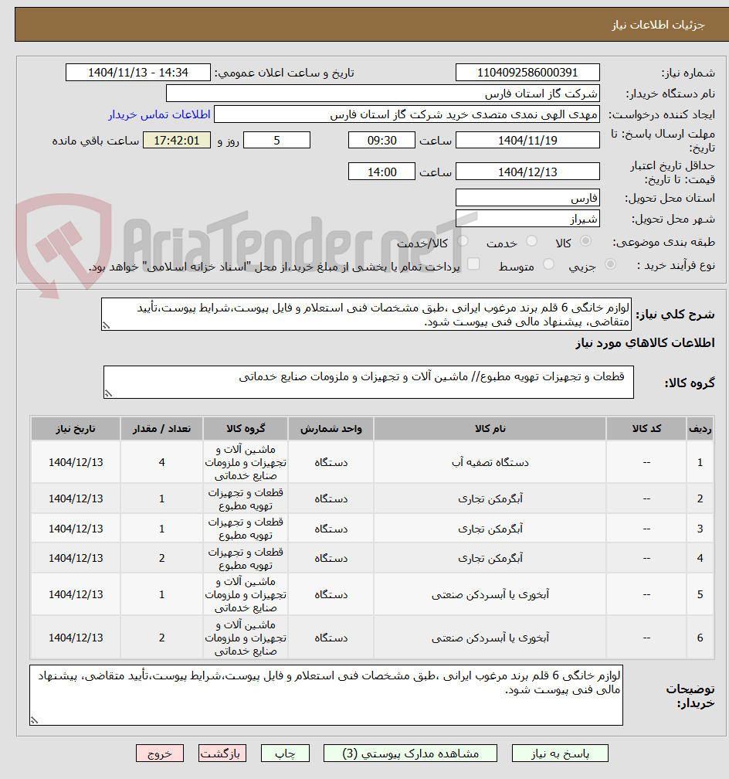Select the متوسط purchase type radio

[548, 264]
